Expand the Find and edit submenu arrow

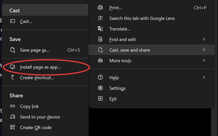204,39
